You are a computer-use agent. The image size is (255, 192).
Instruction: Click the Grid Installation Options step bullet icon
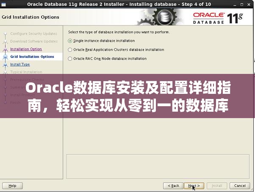6,57
